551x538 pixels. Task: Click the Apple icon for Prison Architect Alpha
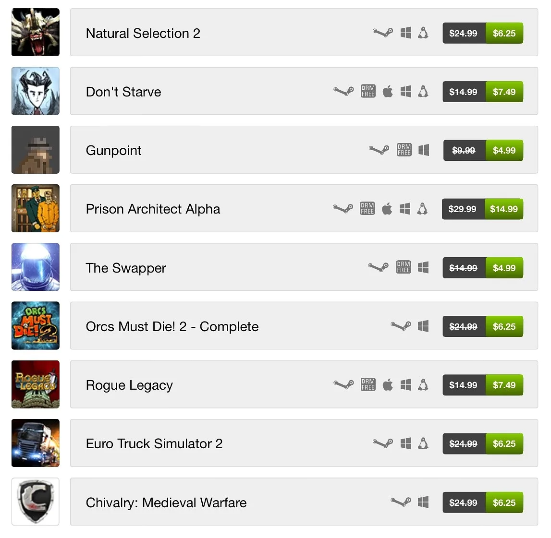[x=387, y=209]
